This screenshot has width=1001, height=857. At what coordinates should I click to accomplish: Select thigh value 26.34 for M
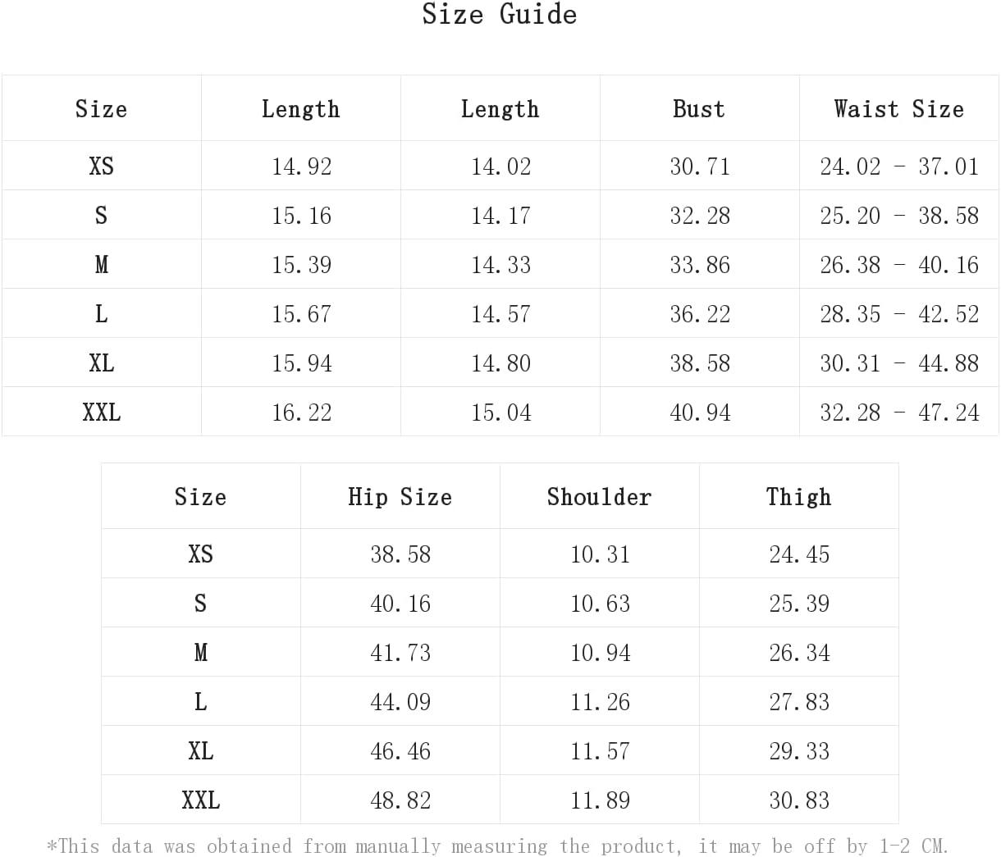799,653
